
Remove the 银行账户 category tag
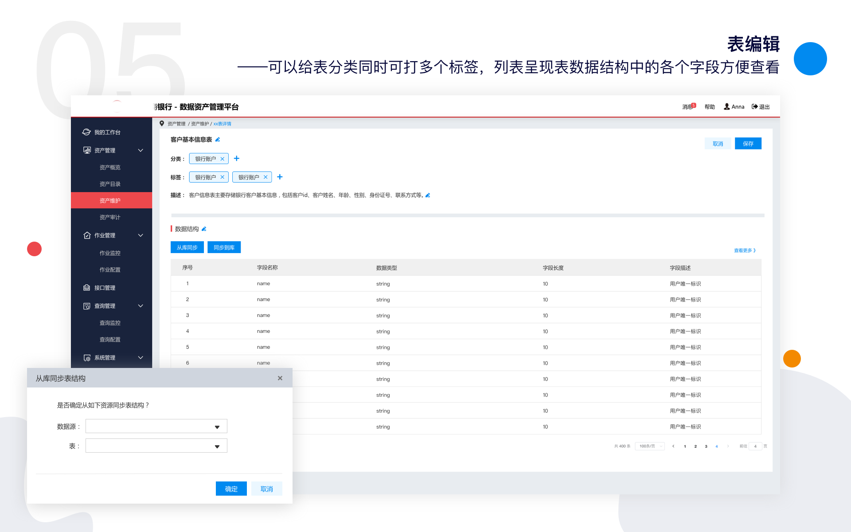click(223, 159)
